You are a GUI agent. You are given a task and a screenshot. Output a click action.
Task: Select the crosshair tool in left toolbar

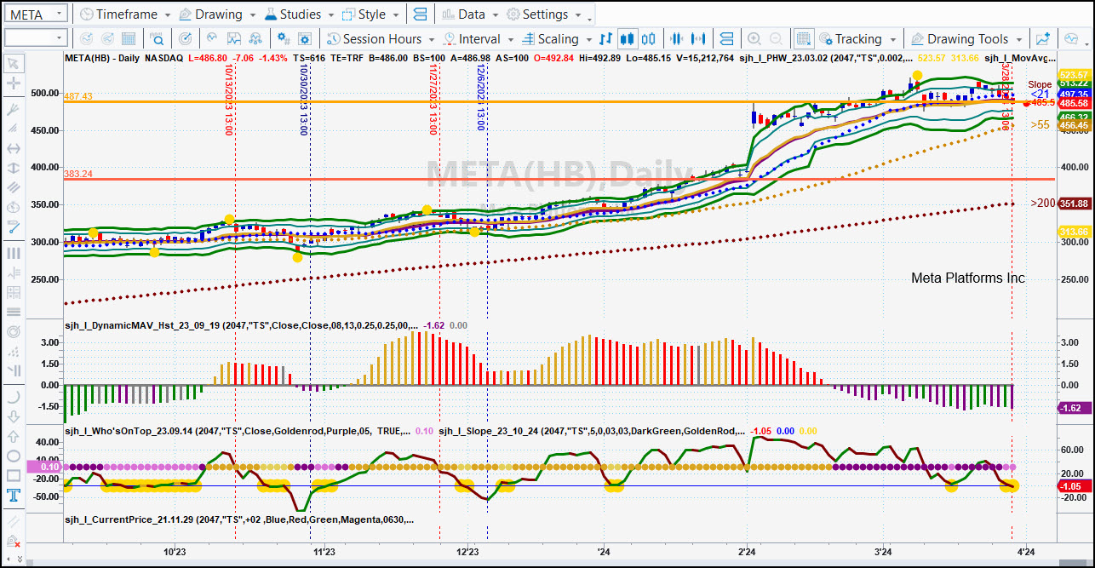[x=14, y=83]
